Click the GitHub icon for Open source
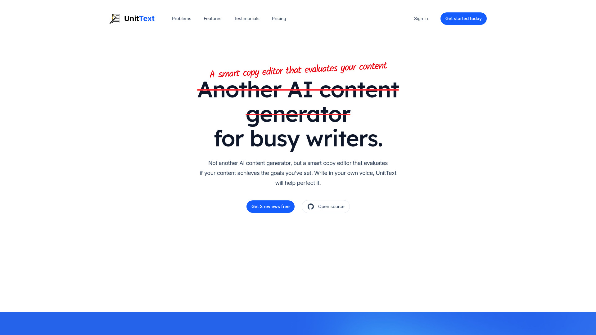 tap(311, 207)
